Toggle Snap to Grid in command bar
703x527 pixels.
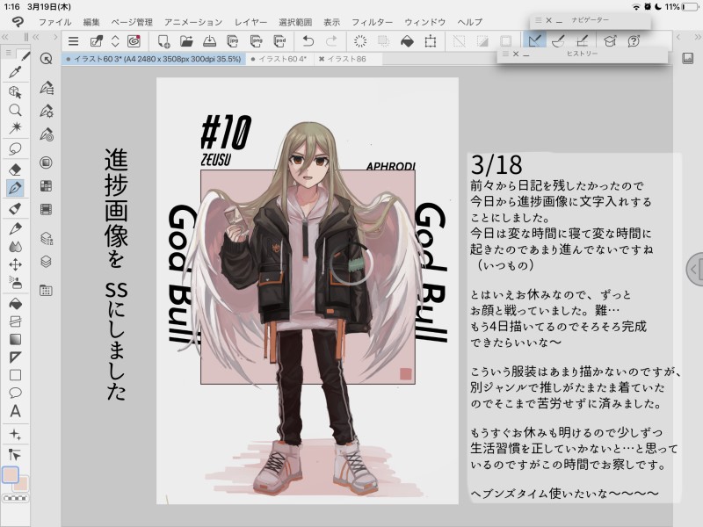click(x=582, y=41)
